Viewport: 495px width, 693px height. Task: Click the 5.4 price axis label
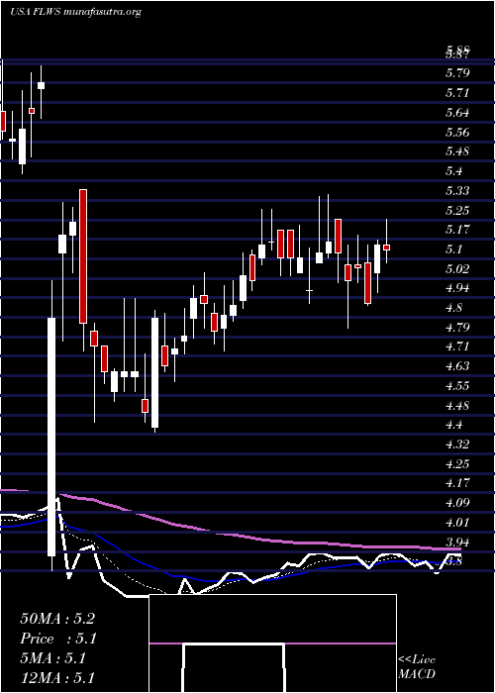pos(453,171)
